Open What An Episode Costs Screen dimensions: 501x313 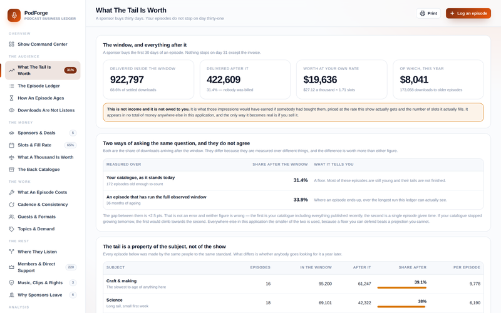(43, 192)
